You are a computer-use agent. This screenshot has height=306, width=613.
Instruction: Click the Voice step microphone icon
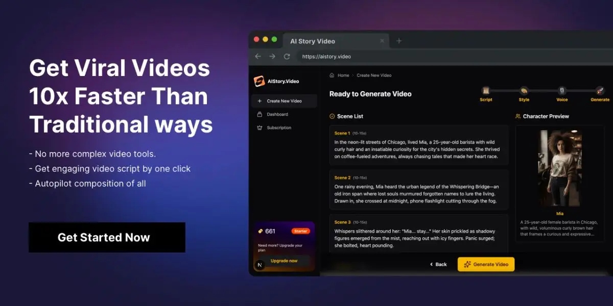click(562, 90)
